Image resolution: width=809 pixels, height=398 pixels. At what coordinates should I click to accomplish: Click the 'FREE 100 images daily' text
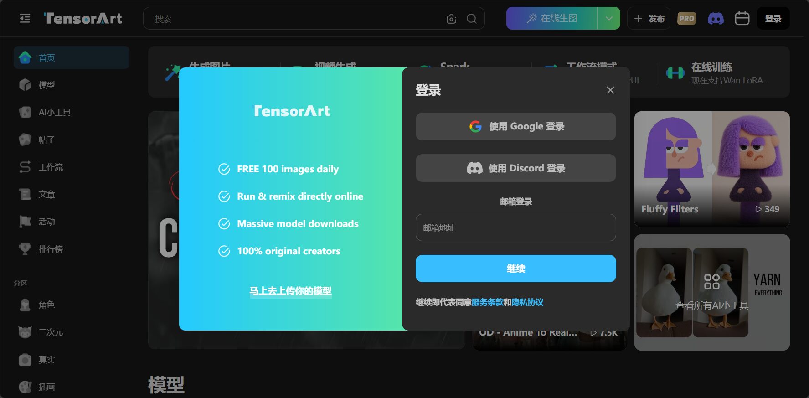coord(288,169)
